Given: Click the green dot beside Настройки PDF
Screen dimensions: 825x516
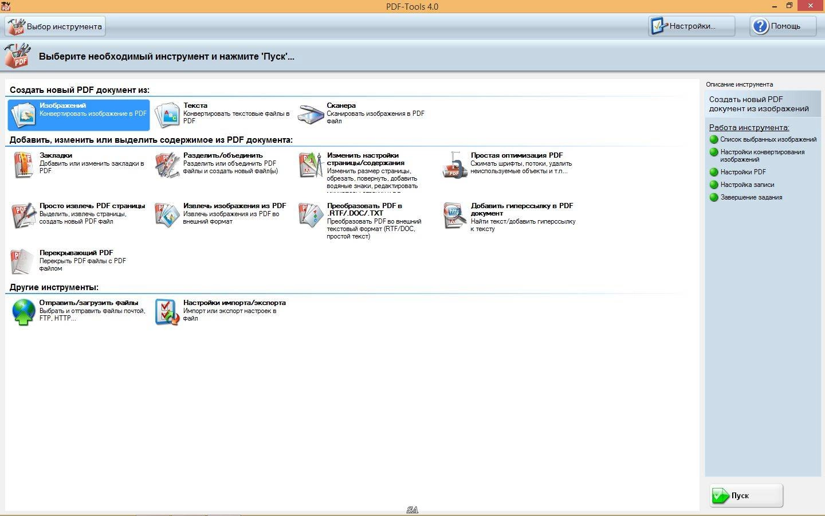Looking at the screenshot, I should tap(714, 172).
